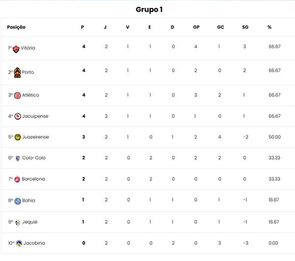
Task: Click the P points column header
Action: pos(83,27)
